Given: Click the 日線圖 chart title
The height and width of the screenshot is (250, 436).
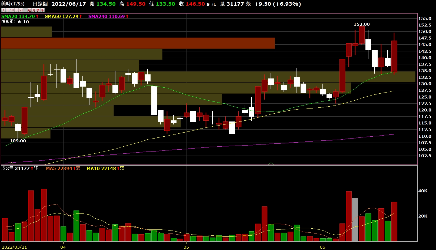Looking at the screenshot, I should [40, 4].
